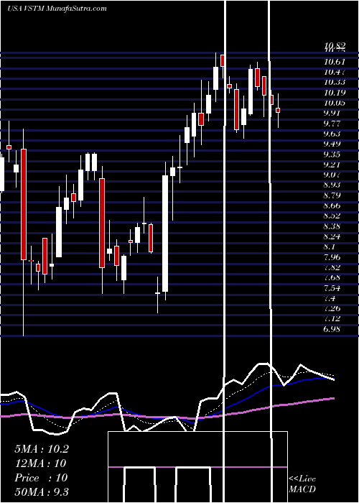359x503 pixels.
Task: Select the 10.19 price axis label
Action: point(335,93)
